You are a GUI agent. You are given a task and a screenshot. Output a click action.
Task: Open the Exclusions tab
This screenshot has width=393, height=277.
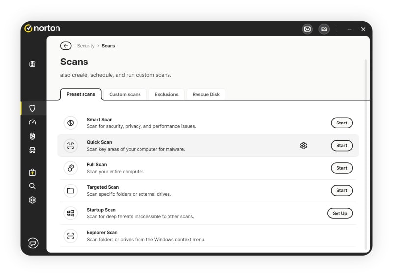[x=167, y=94]
